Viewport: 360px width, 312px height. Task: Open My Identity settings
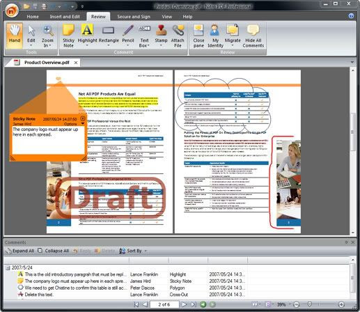pyautogui.click(x=215, y=36)
